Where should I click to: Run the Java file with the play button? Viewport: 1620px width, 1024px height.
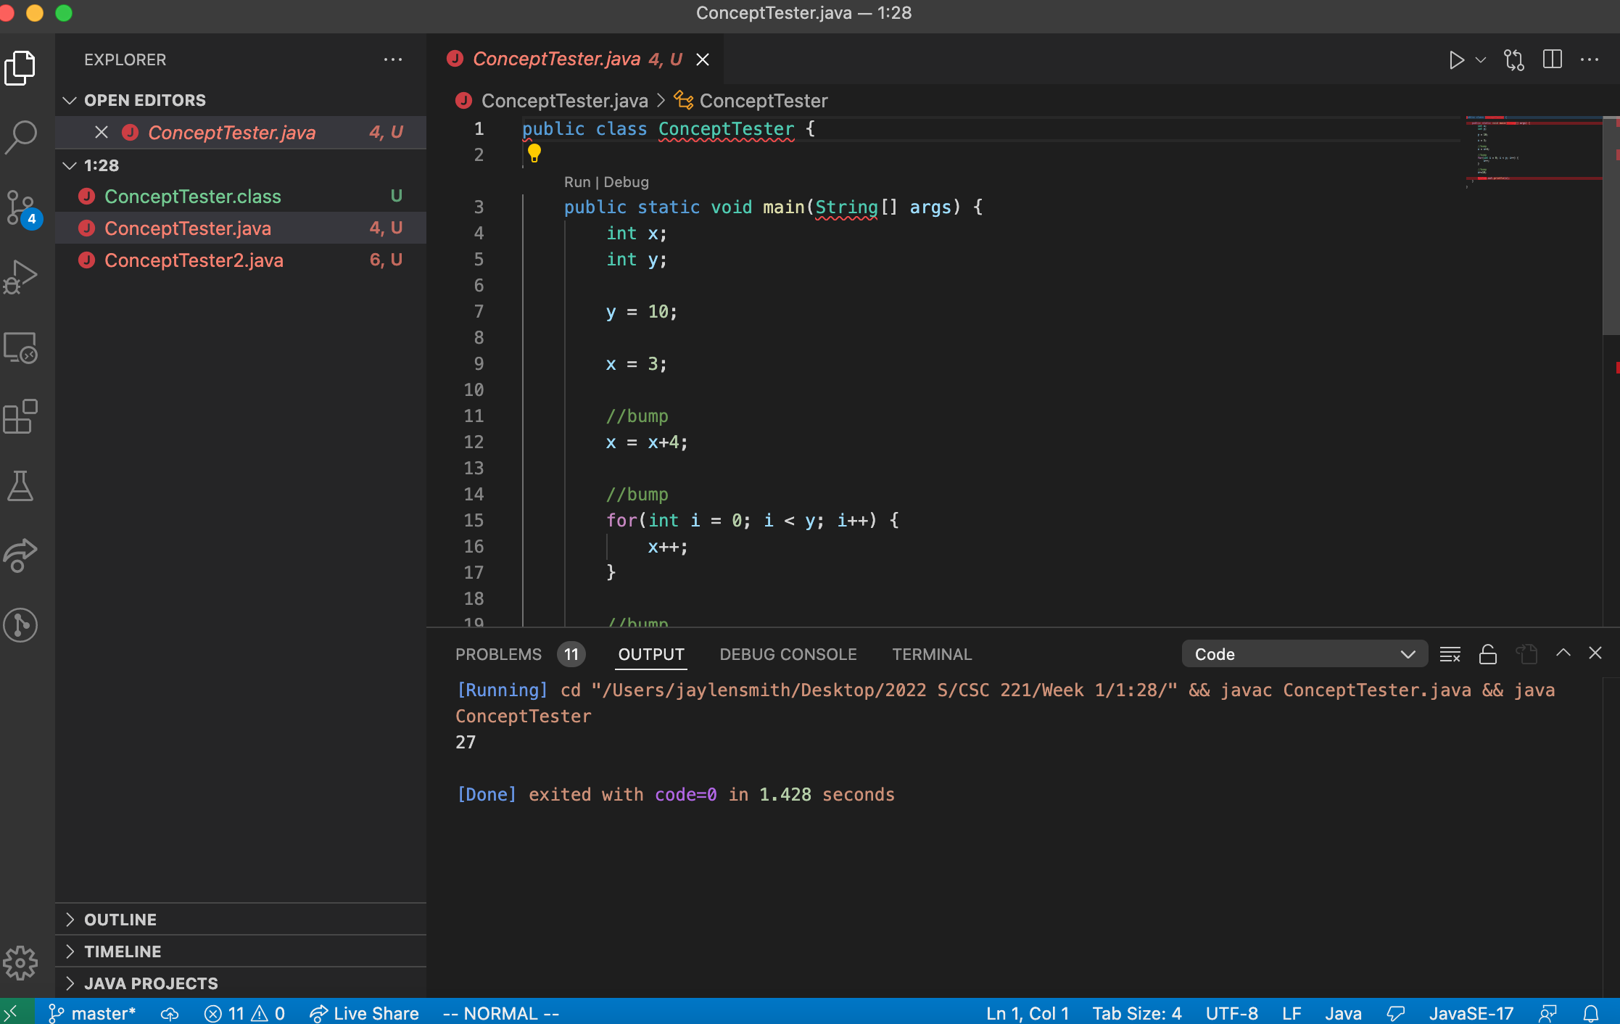point(1457,60)
